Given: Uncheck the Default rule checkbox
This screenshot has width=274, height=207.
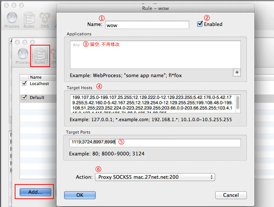Looking at the screenshot, I should 24,97.
